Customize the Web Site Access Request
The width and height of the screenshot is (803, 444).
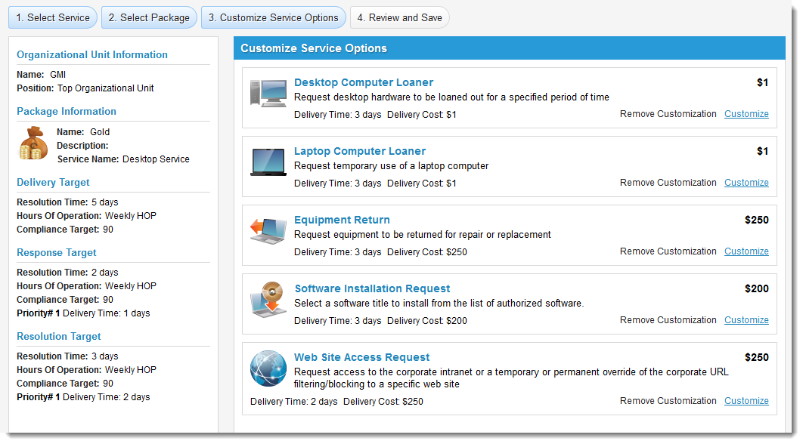[746, 401]
